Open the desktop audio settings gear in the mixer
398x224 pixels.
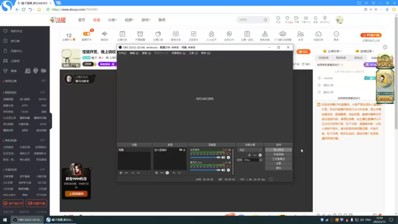[x=228, y=157]
